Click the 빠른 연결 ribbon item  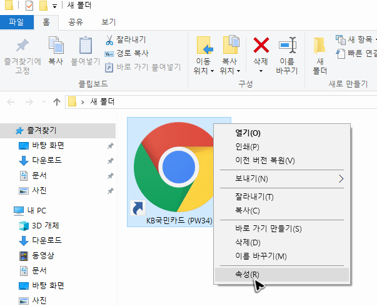coord(356,53)
